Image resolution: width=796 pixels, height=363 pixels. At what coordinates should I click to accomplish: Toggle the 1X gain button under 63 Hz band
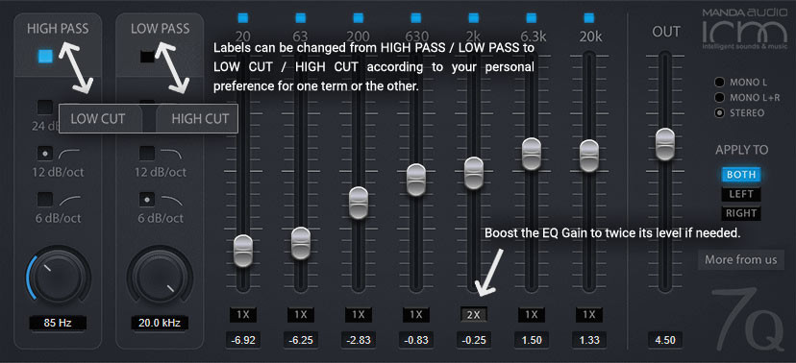tap(301, 314)
